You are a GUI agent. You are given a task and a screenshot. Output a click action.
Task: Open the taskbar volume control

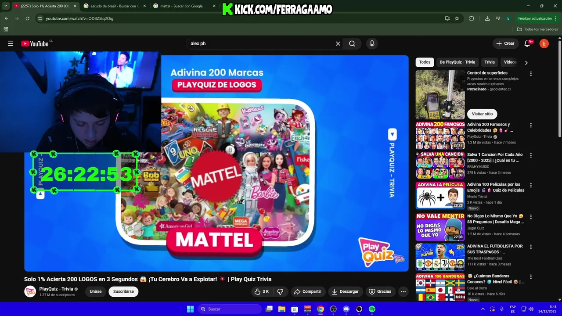[530, 309]
